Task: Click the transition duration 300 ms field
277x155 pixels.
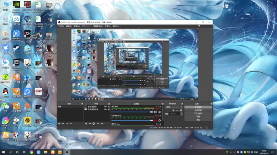Action: pos(175,114)
